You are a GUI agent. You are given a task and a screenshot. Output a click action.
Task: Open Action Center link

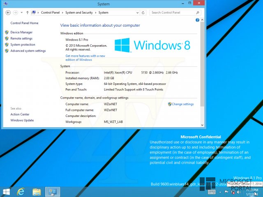click(20, 115)
